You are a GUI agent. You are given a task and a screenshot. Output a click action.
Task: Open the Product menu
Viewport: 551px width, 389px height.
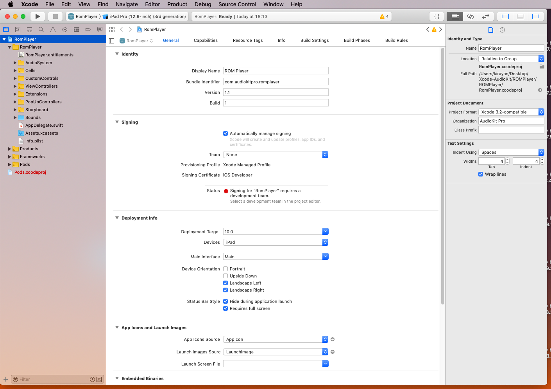[177, 4]
